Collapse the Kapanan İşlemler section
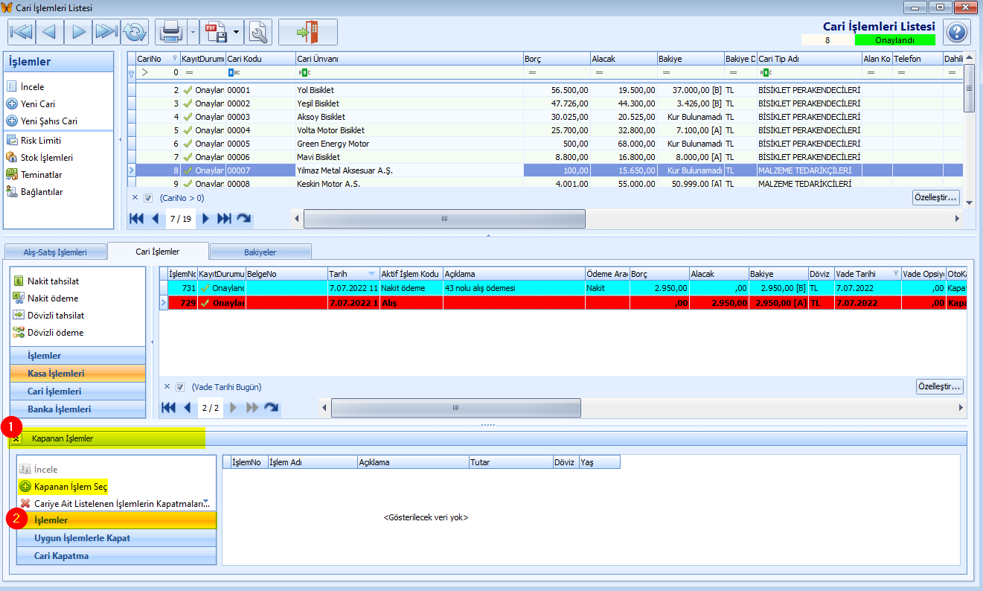 click(x=16, y=438)
